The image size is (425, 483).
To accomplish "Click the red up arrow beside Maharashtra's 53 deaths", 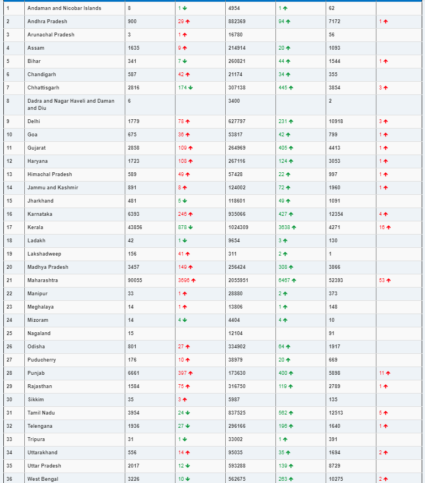I will point(389,280).
